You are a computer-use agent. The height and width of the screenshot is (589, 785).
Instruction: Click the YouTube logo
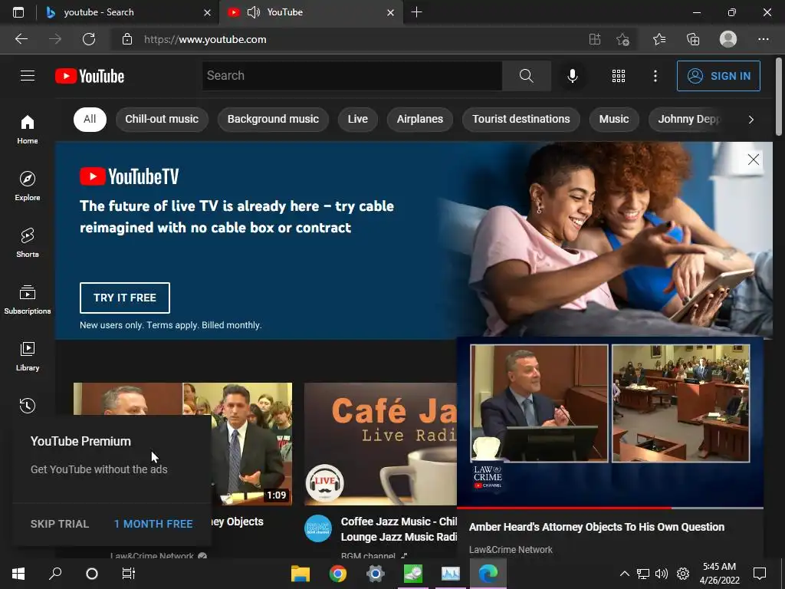point(90,76)
